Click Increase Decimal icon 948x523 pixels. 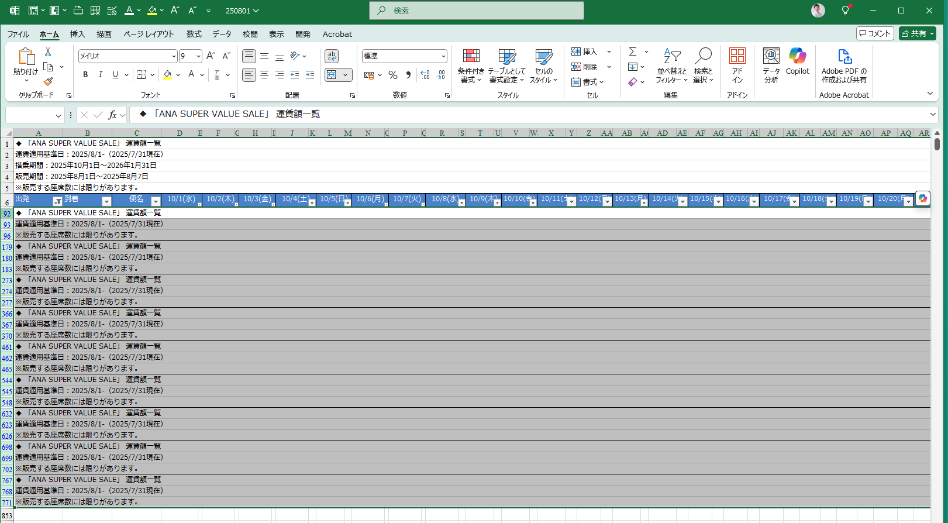tap(425, 75)
